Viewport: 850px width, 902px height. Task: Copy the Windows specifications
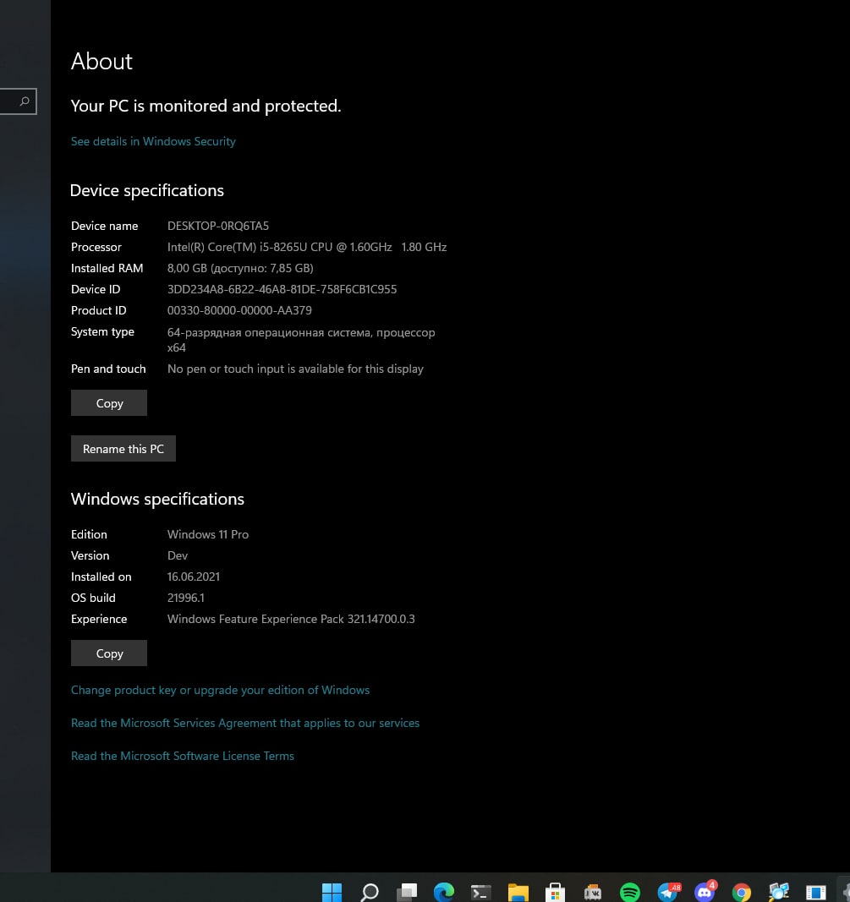[109, 653]
